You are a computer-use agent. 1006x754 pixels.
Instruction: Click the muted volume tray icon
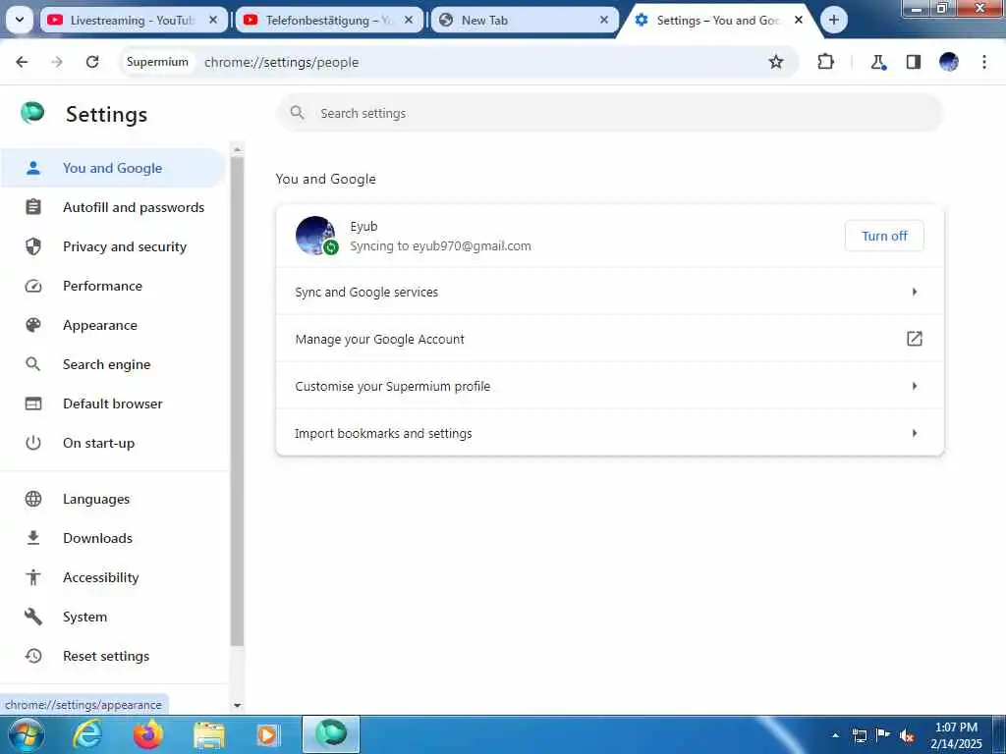(907, 736)
